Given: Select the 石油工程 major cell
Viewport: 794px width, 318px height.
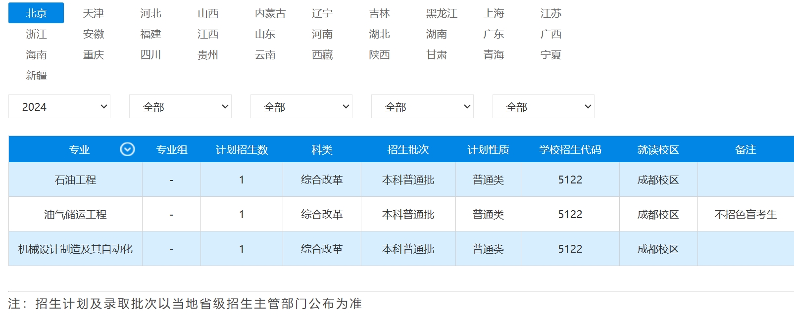Looking at the screenshot, I should tap(75, 180).
